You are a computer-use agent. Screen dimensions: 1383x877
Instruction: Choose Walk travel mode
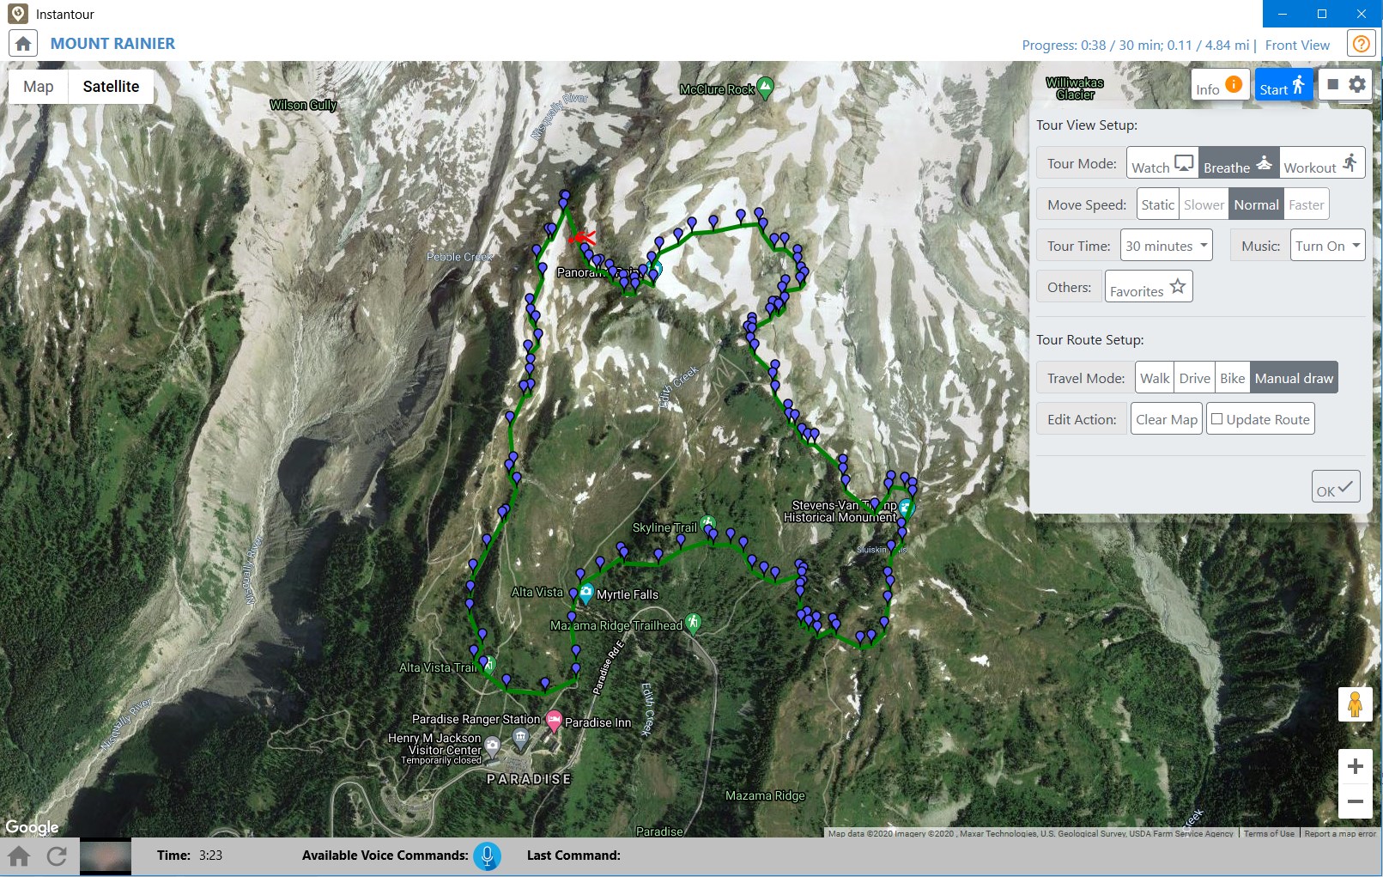pyautogui.click(x=1155, y=378)
